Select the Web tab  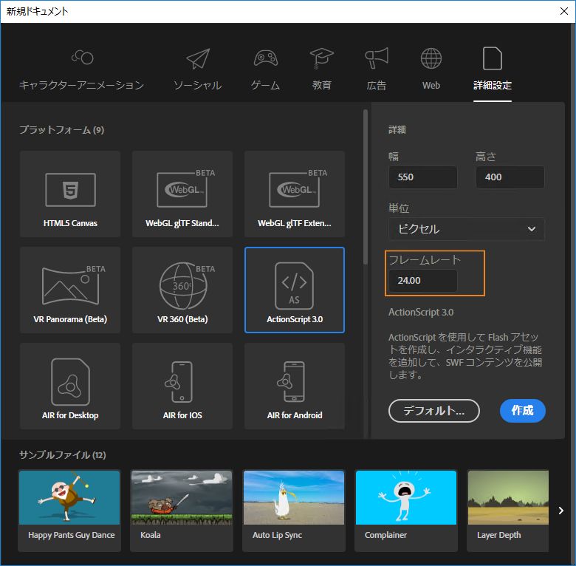[431, 70]
